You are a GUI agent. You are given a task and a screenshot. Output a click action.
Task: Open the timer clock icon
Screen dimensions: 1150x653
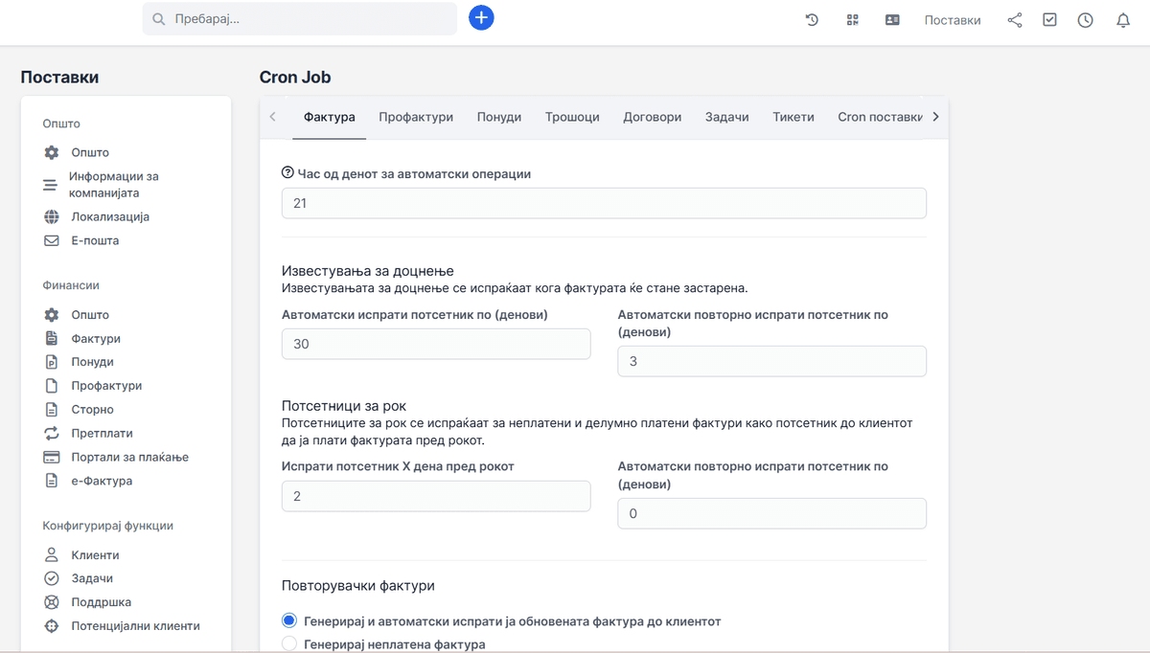tap(1085, 19)
